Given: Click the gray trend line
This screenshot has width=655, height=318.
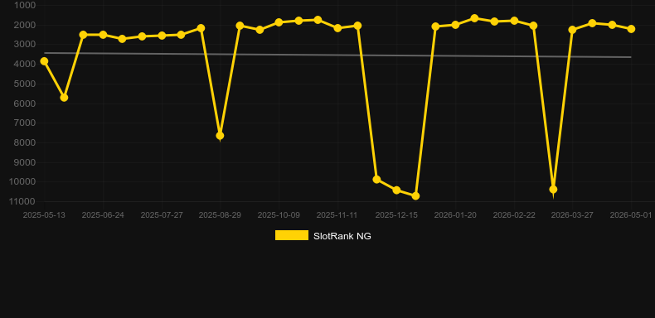Looking at the screenshot, I should tap(337, 55).
